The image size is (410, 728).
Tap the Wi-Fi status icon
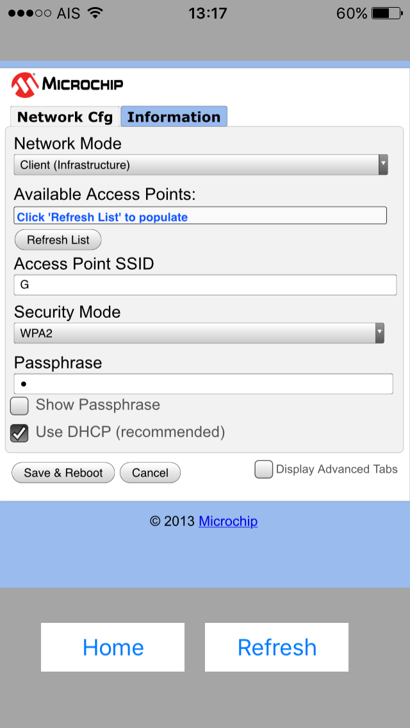pos(95,13)
